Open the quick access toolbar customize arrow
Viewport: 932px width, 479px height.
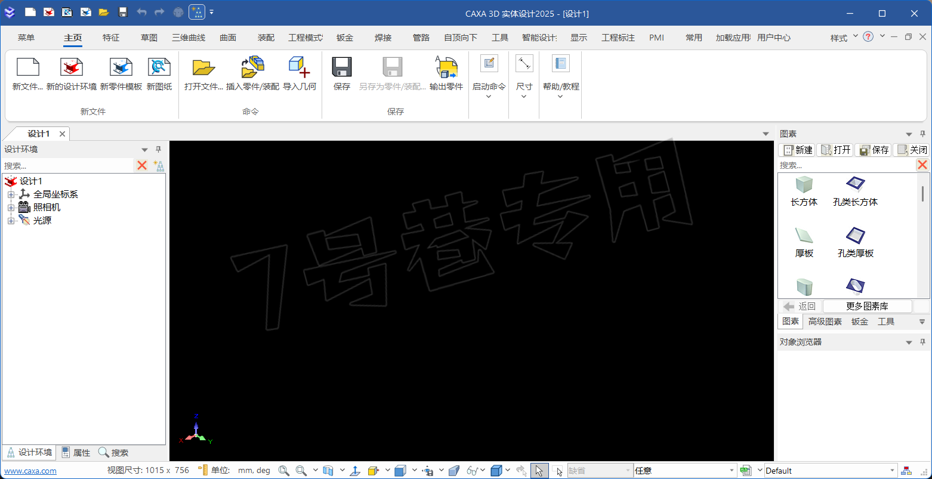(212, 12)
